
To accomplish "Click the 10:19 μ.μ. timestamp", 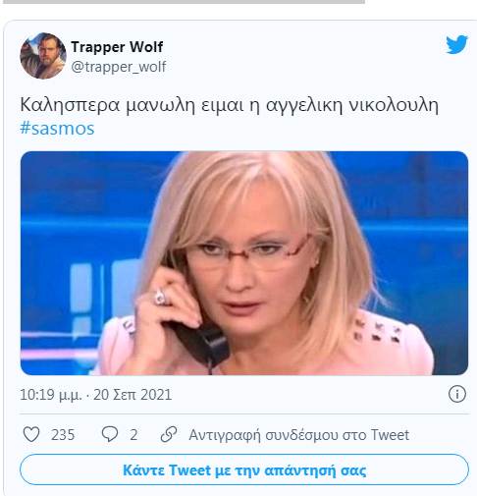I will 51,395.
